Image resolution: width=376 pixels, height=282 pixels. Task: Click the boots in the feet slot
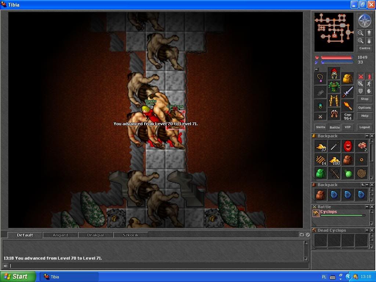tap(334, 114)
